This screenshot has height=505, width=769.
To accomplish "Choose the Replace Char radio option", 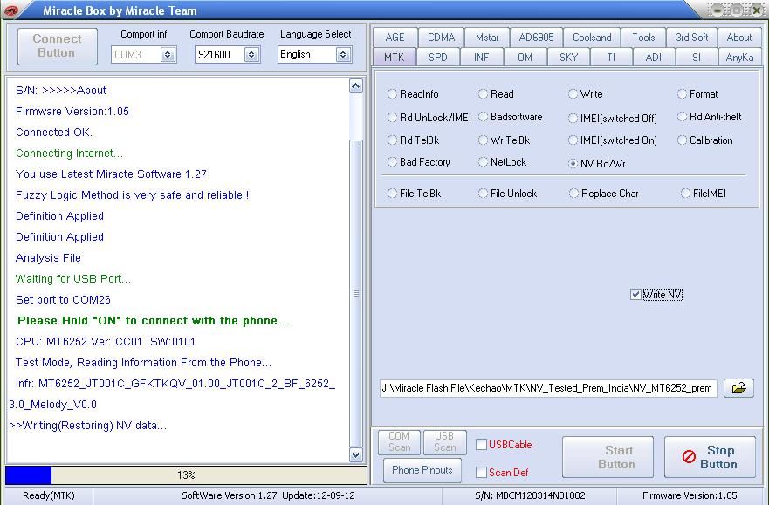I will 573,194.
